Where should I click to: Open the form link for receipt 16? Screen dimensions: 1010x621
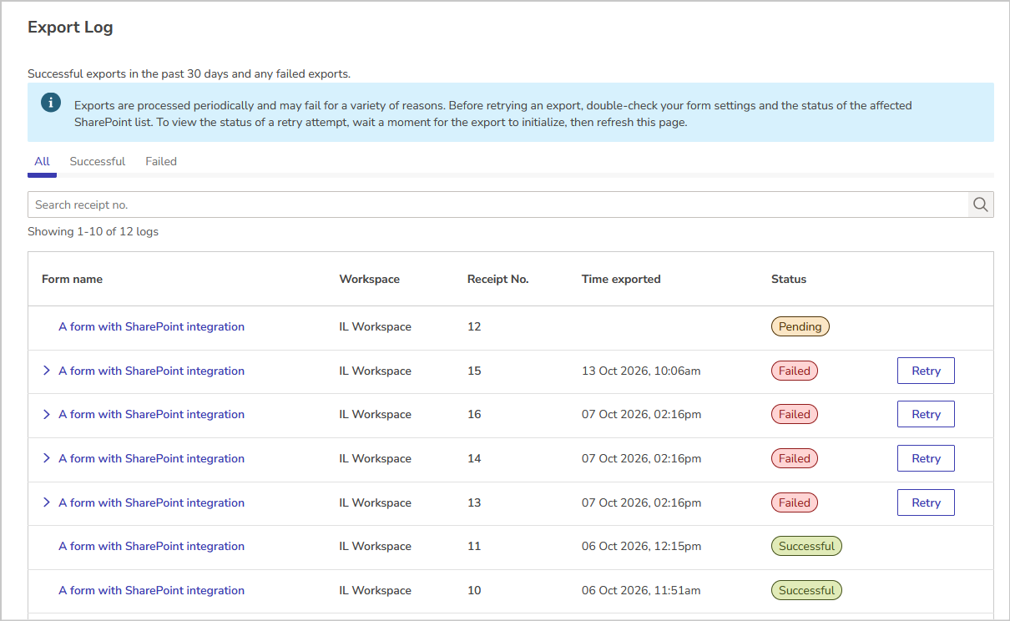tap(151, 414)
